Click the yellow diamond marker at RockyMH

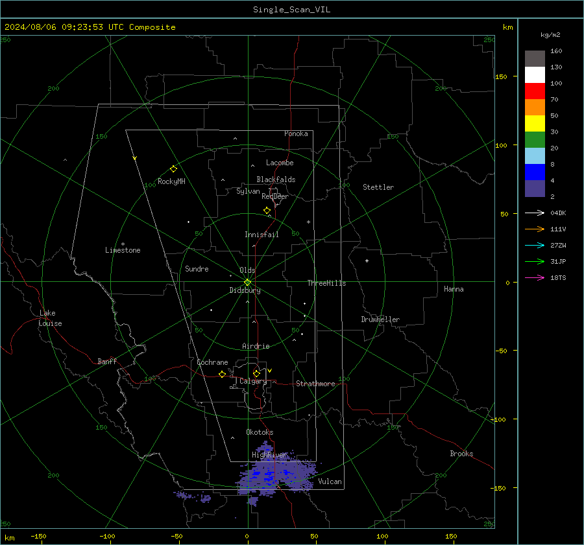point(173,169)
